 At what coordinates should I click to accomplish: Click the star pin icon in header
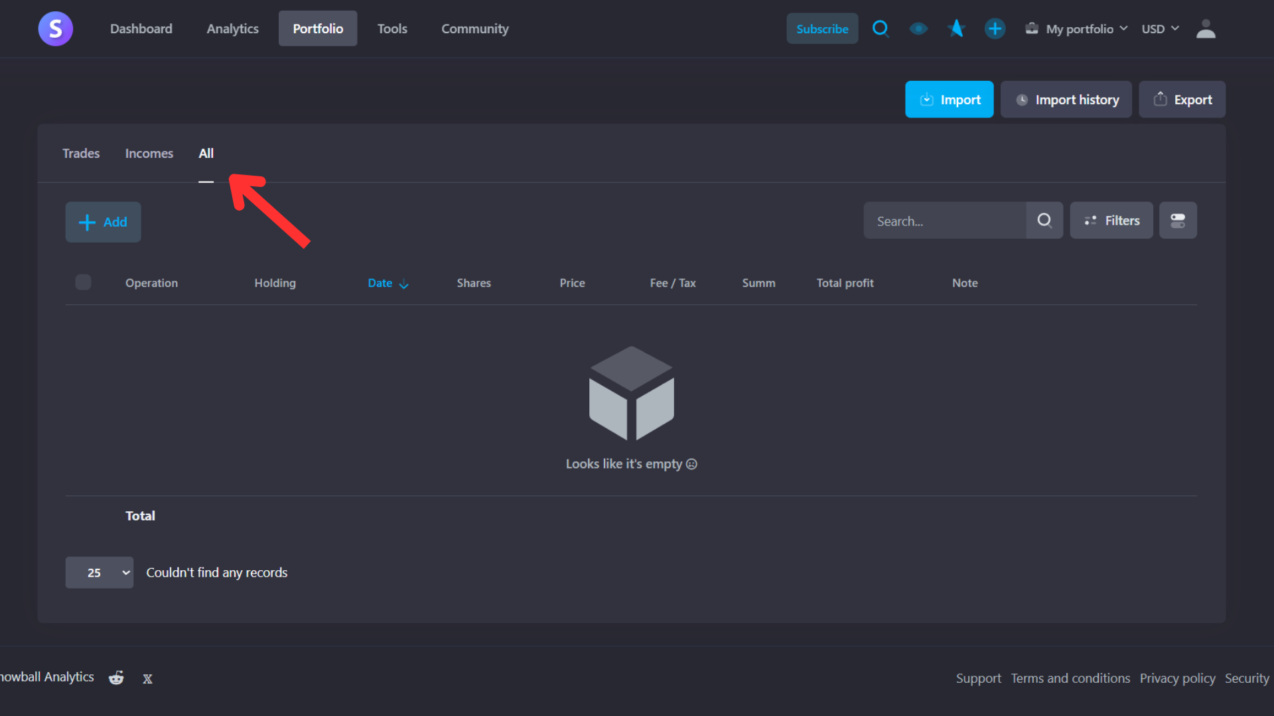tap(956, 29)
